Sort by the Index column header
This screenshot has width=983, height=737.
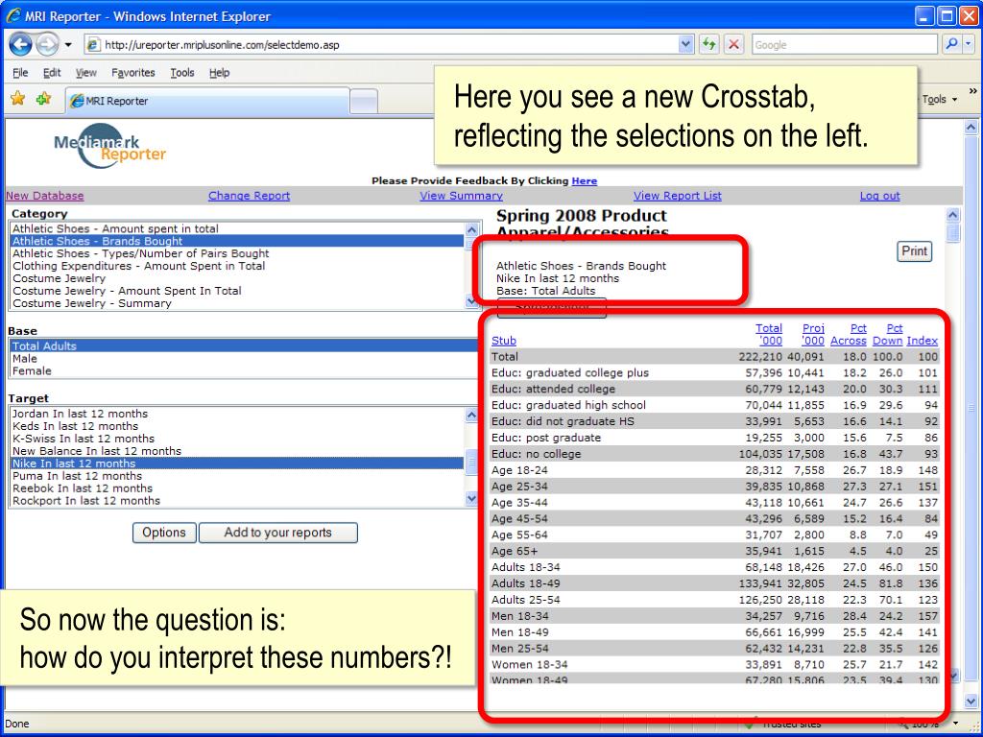click(x=922, y=341)
